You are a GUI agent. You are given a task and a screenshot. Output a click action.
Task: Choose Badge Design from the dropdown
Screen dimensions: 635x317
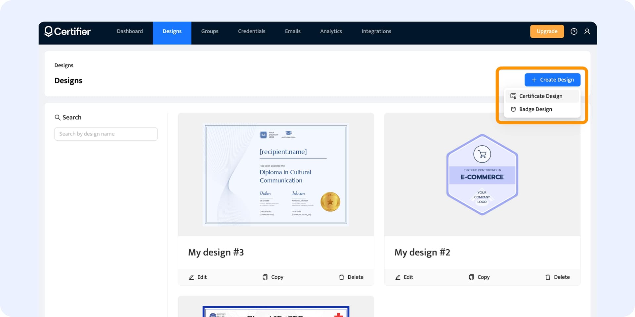pyautogui.click(x=535, y=109)
